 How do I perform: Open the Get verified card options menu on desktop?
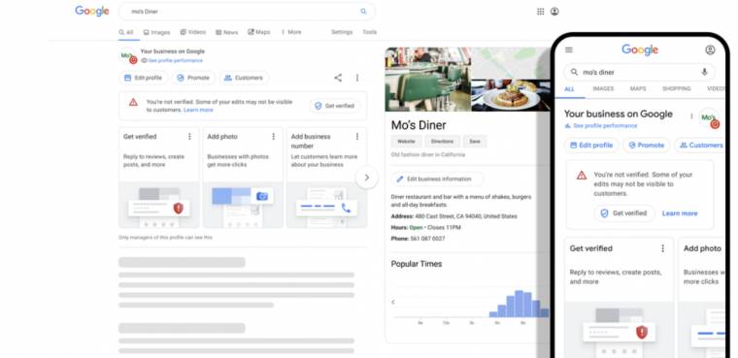189,137
